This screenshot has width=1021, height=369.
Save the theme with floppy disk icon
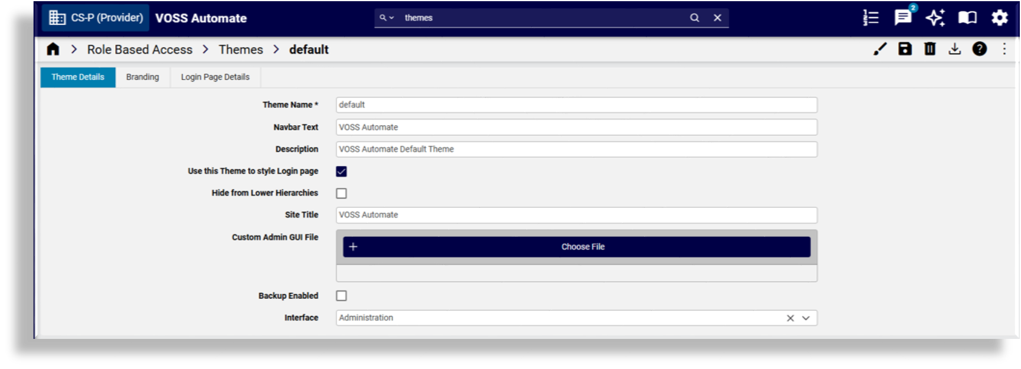coord(905,49)
